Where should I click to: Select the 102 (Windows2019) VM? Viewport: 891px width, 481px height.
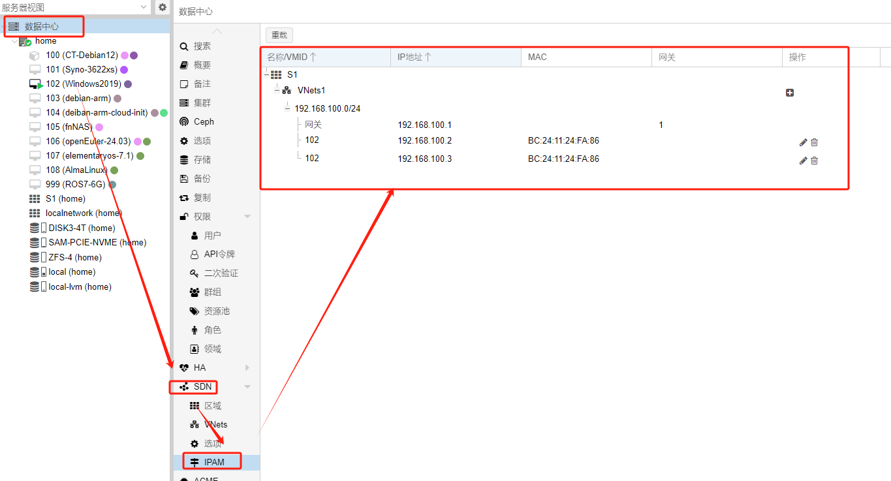coord(83,84)
